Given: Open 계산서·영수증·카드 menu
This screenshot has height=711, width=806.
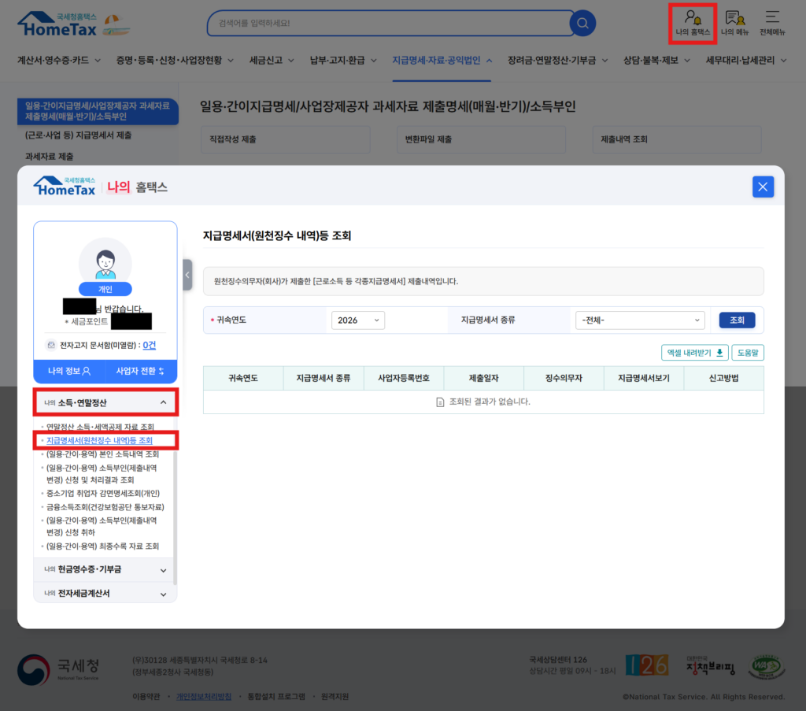Looking at the screenshot, I should (58, 60).
